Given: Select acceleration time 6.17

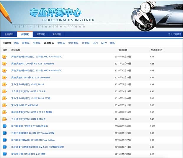Looking at the screenshot, I should coord(152,154).
